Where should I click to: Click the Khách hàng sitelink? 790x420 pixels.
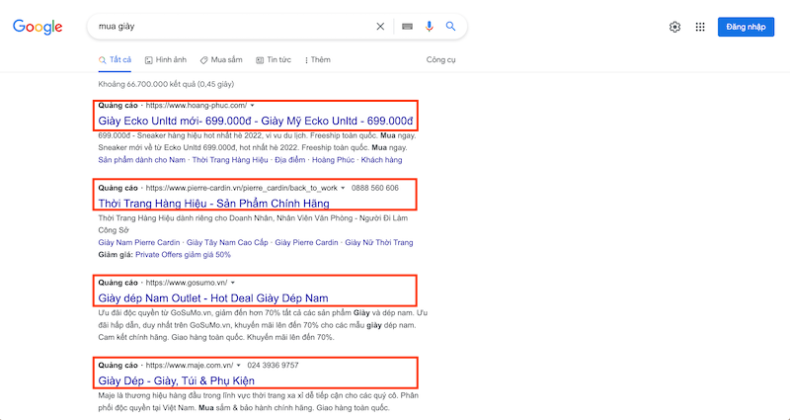[x=381, y=160]
